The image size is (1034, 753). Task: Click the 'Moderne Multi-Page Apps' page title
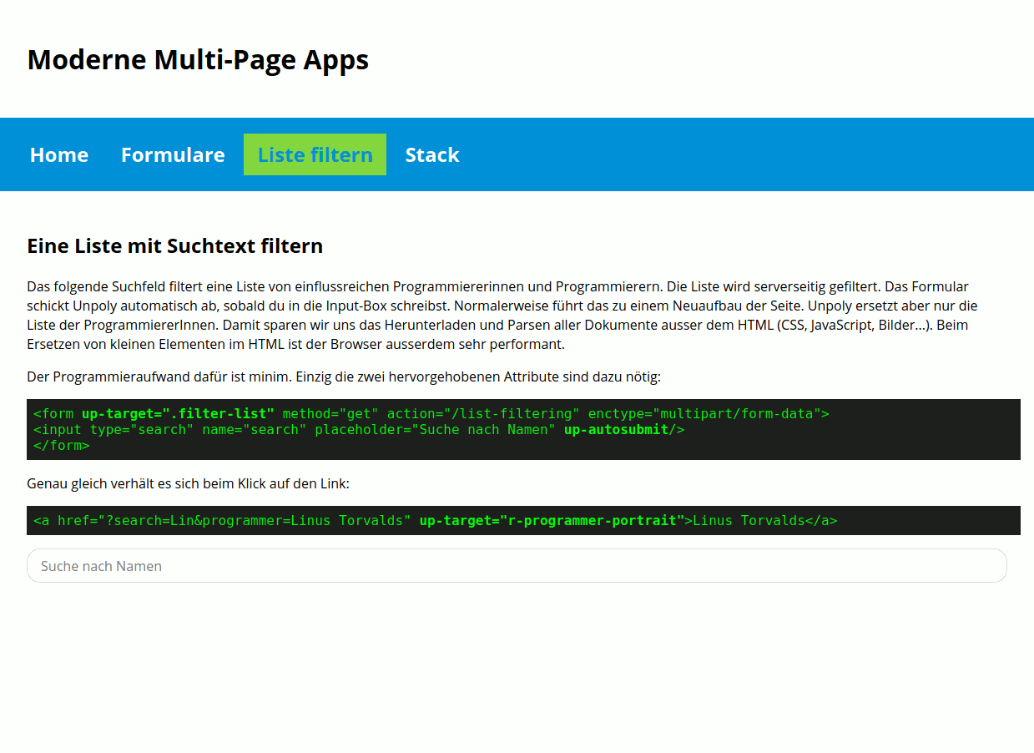[x=198, y=60]
